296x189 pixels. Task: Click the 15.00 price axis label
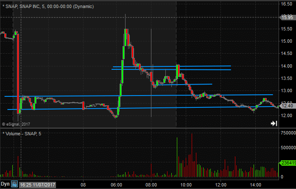point(287,41)
